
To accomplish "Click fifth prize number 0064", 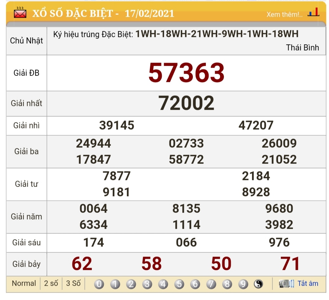I will click(x=93, y=209).
